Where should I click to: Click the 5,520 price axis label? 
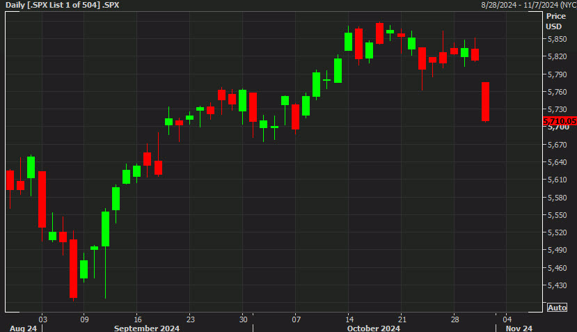(x=557, y=233)
